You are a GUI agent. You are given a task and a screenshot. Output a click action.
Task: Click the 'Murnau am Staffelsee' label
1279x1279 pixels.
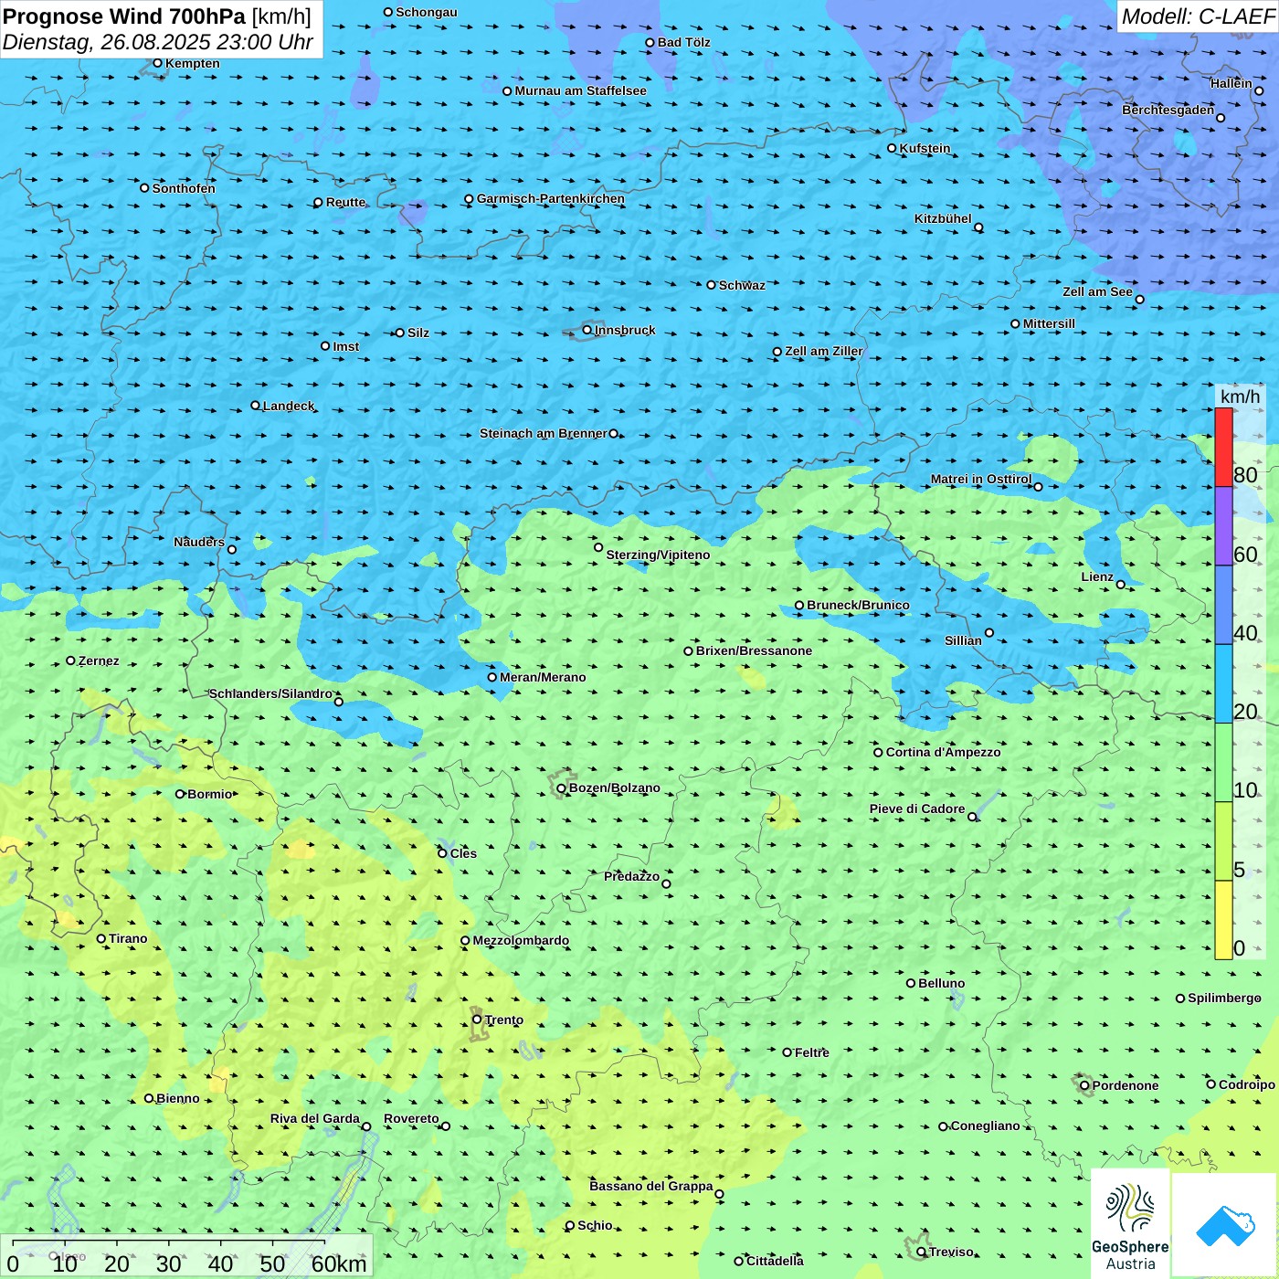(x=580, y=90)
